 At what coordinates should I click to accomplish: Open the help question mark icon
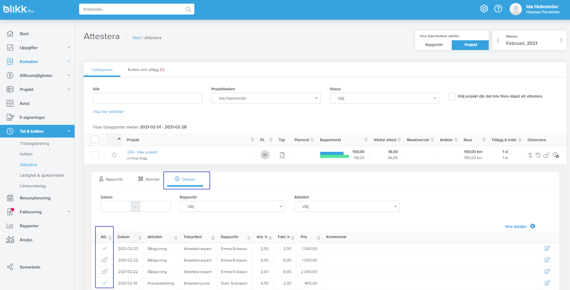(498, 9)
